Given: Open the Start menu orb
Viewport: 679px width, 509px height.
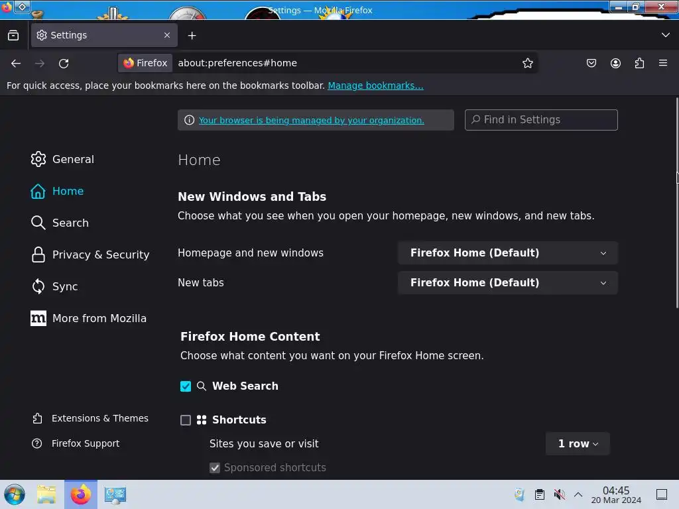Looking at the screenshot, I should click(15, 494).
